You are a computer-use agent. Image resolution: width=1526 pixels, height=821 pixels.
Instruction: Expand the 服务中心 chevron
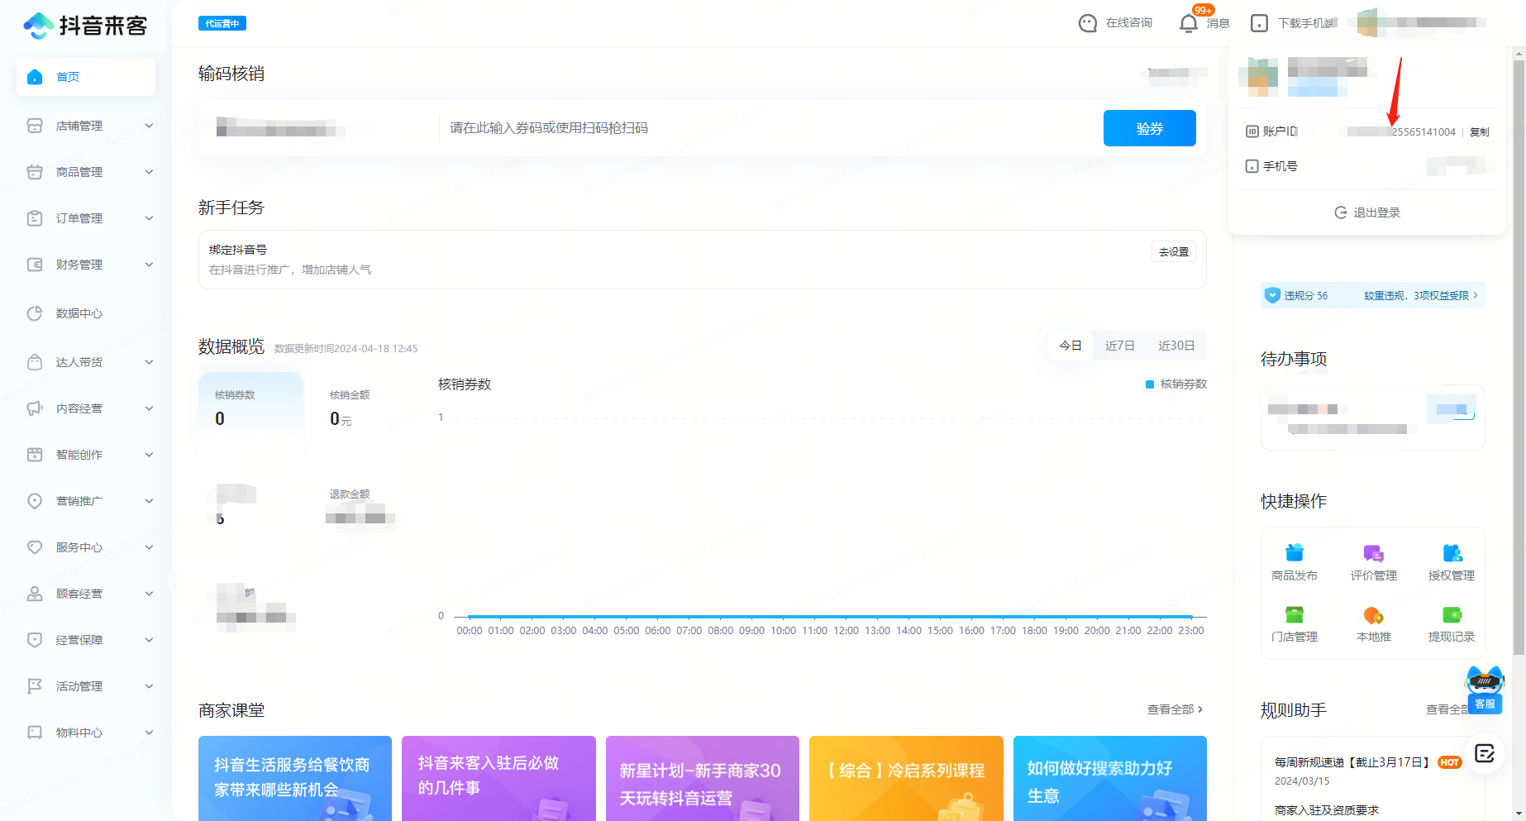pos(150,547)
